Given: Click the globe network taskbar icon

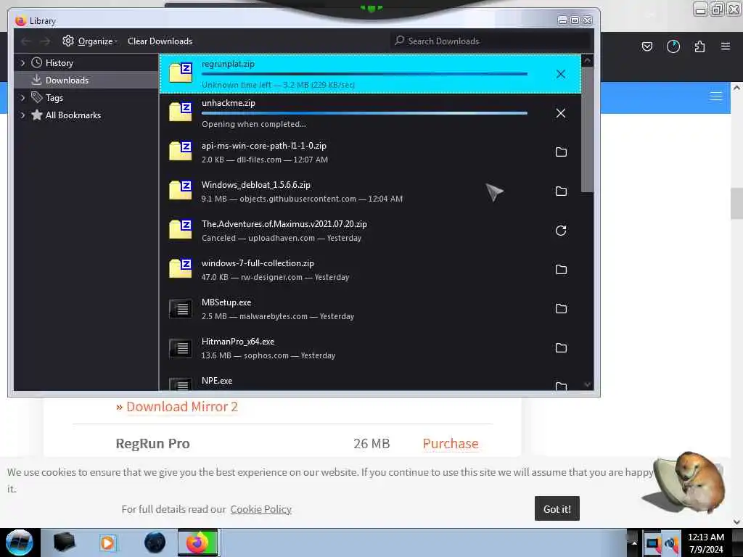Looking at the screenshot, I should [x=155, y=542].
